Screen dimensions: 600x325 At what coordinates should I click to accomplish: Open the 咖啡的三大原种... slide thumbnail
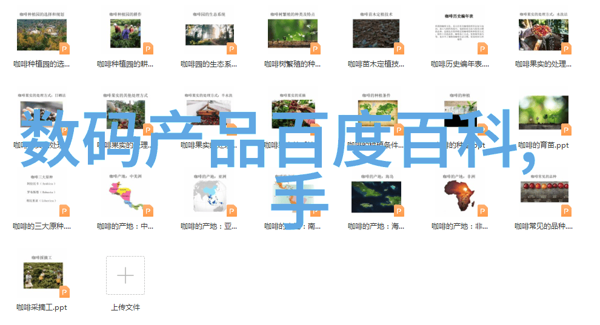click(x=42, y=190)
